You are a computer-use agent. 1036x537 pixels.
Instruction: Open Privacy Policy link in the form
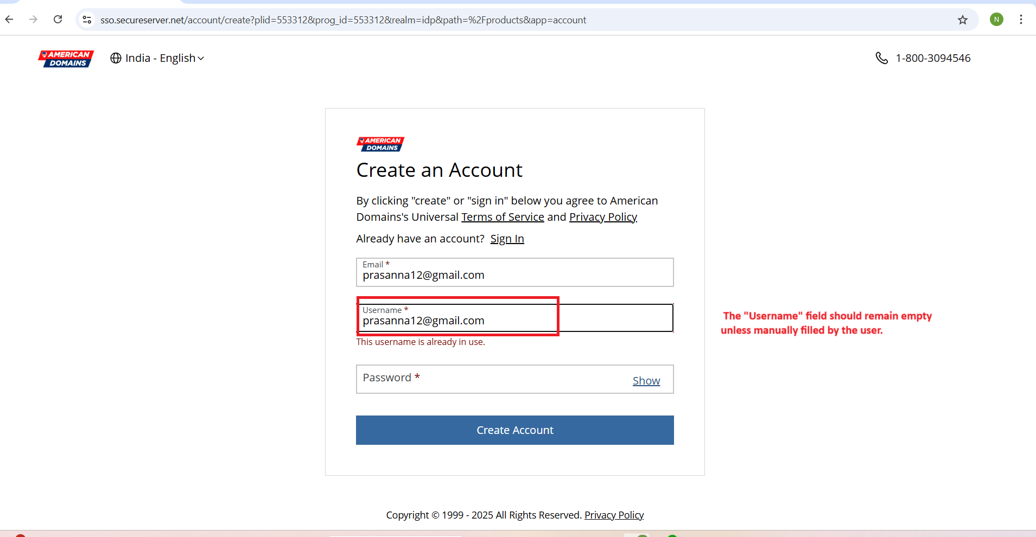tap(603, 217)
